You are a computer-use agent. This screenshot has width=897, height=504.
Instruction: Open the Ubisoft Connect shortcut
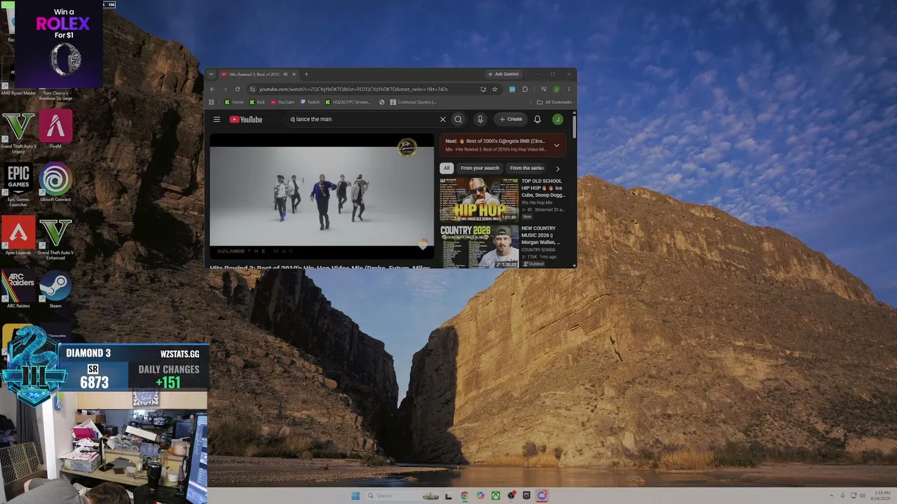pos(55,183)
